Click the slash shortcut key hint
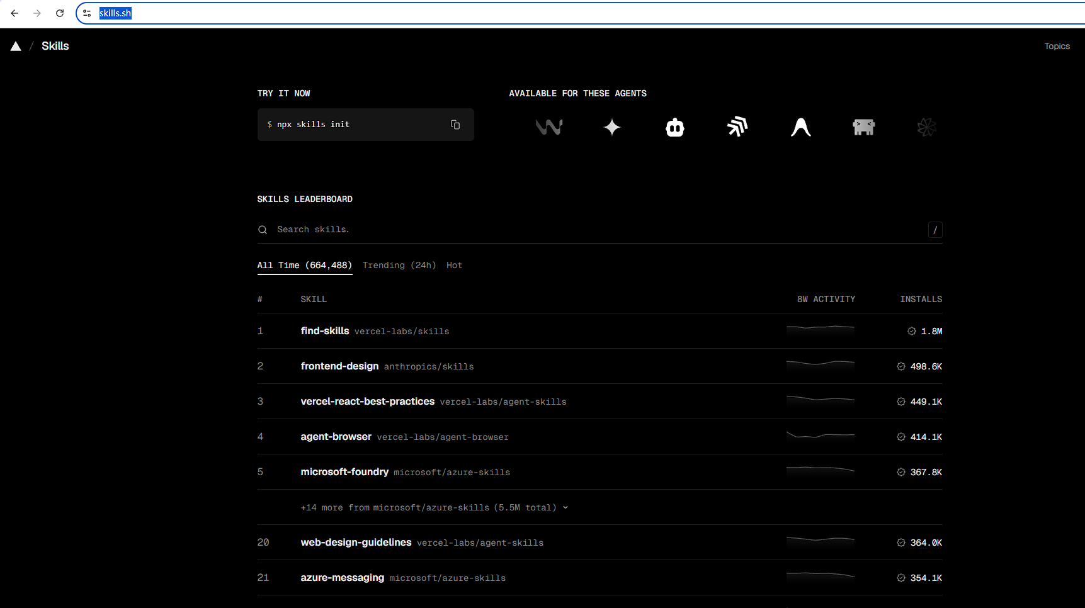The width and height of the screenshot is (1085, 608). 935,230
